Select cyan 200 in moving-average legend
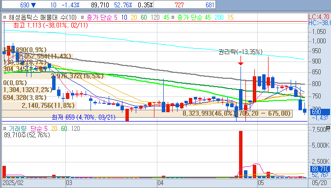The width and height of the screenshot is (331, 188). coord(219,18)
